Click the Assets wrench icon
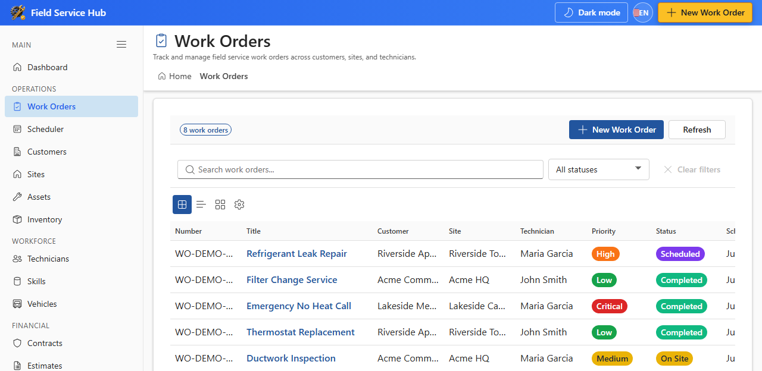Image resolution: width=762 pixels, height=371 pixels. pyautogui.click(x=17, y=197)
